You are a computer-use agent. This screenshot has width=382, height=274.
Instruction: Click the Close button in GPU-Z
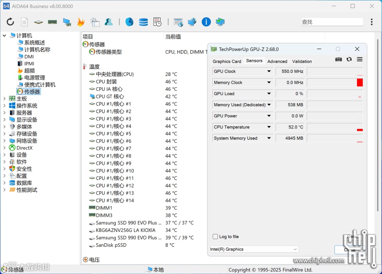[x=350, y=250]
